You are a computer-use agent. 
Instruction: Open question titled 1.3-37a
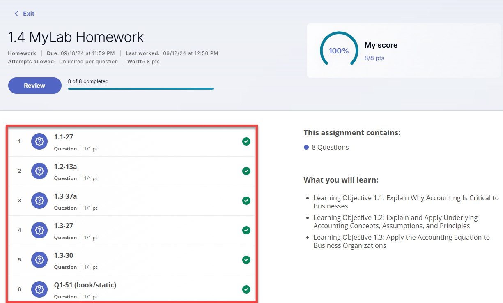tap(66, 196)
